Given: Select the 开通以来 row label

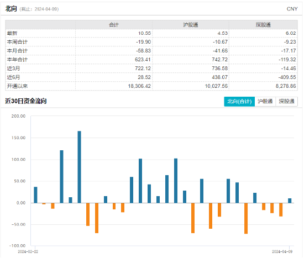Looking at the screenshot, I should (17, 86).
